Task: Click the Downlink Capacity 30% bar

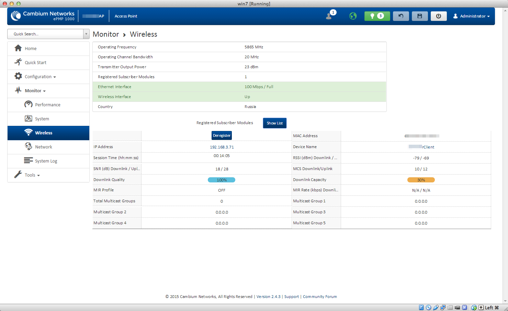Action: coord(421,180)
